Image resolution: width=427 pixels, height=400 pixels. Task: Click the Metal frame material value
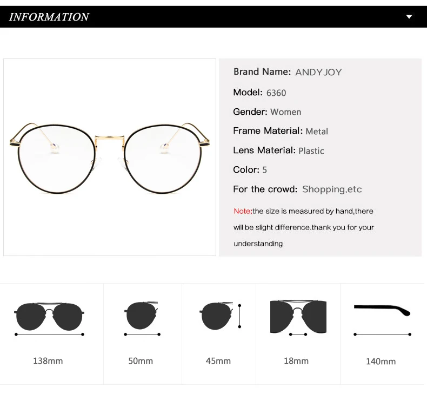coord(317,131)
